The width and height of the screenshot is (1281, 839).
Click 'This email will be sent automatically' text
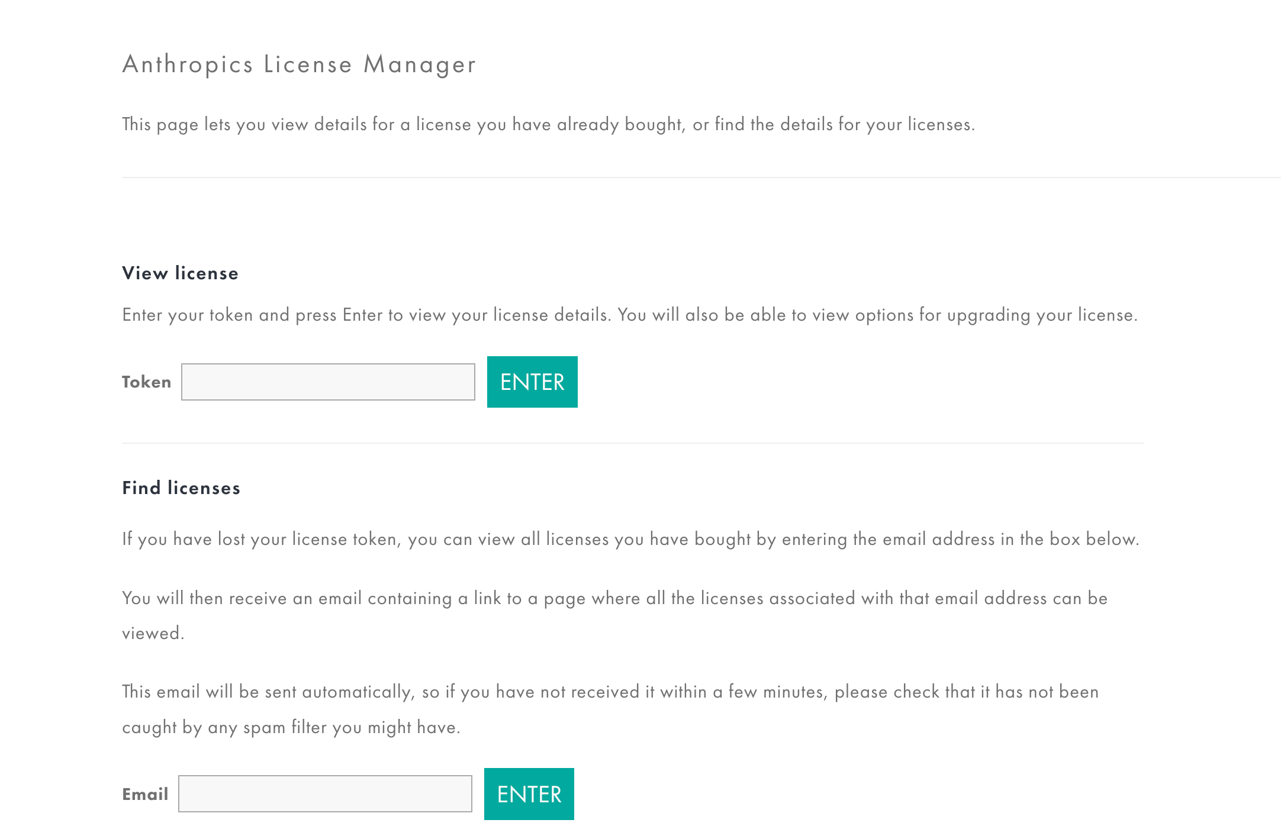(x=610, y=692)
